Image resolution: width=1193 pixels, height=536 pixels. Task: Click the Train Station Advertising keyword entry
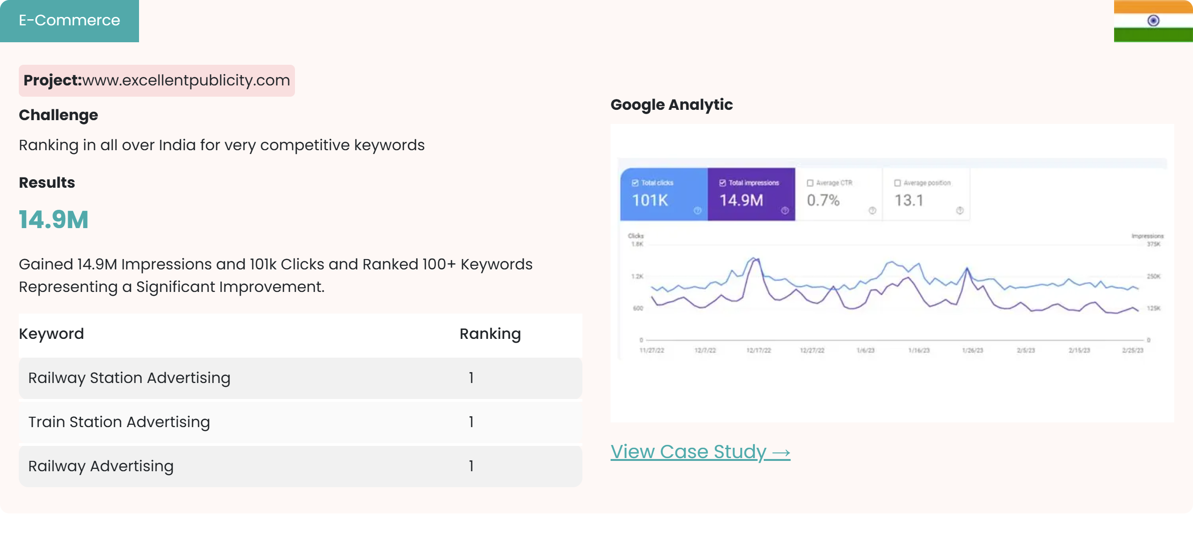coord(119,422)
